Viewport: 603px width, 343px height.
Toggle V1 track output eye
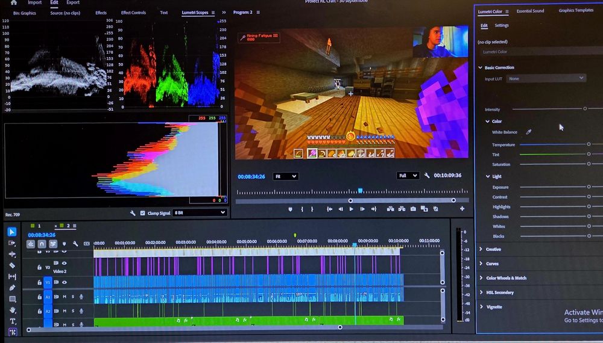point(65,282)
